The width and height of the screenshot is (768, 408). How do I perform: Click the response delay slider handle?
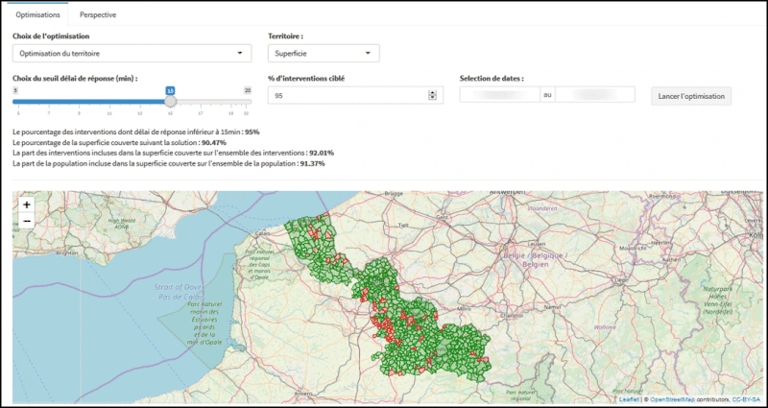pos(170,102)
